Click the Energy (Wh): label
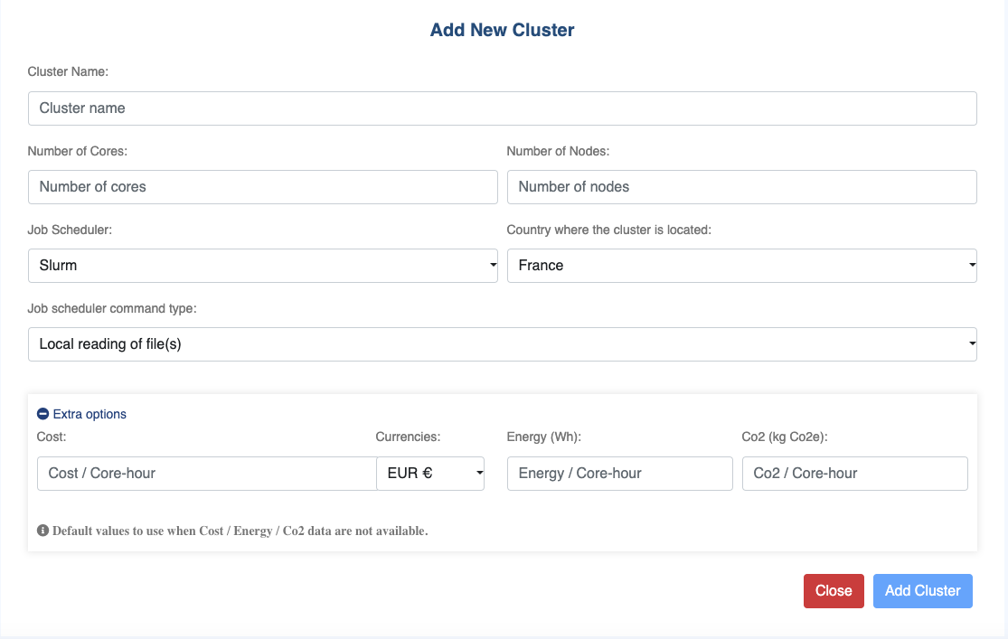This screenshot has width=1008, height=639. tap(544, 437)
